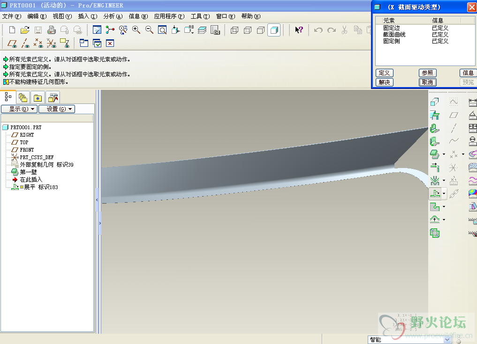Click the unbend tool icon

click(435, 194)
